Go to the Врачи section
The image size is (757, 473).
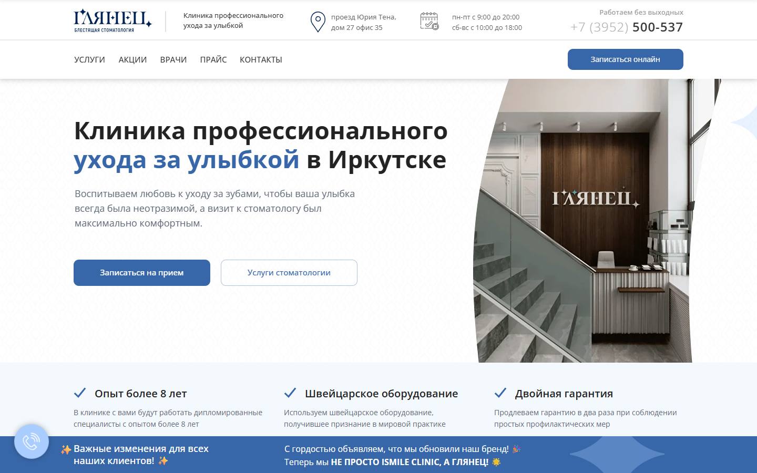(173, 60)
